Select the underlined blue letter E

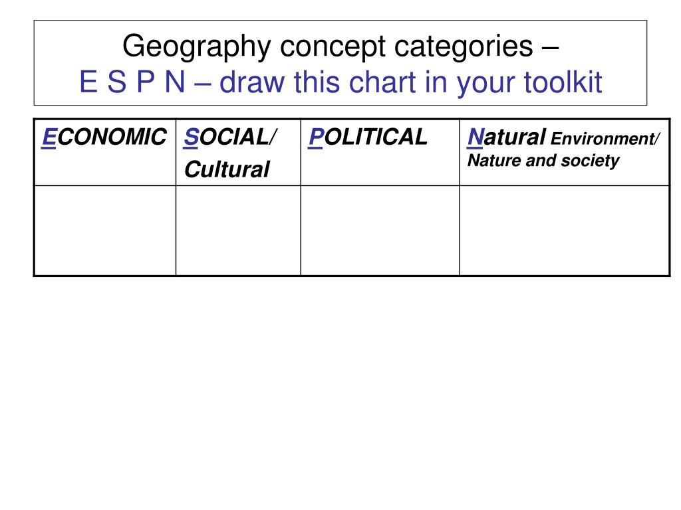click(49, 137)
